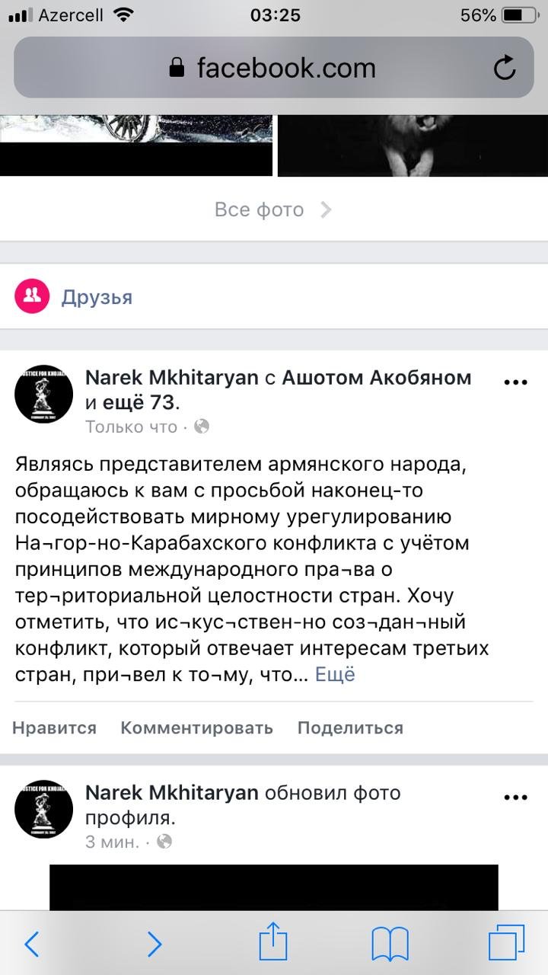Open the lion photo thumbnail

tap(412, 145)
